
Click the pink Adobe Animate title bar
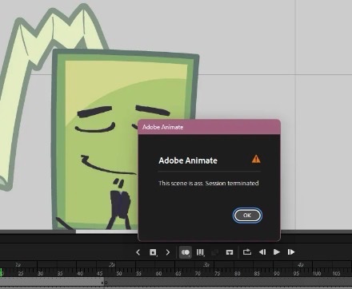pyautogui.click(x=209, y=127)
